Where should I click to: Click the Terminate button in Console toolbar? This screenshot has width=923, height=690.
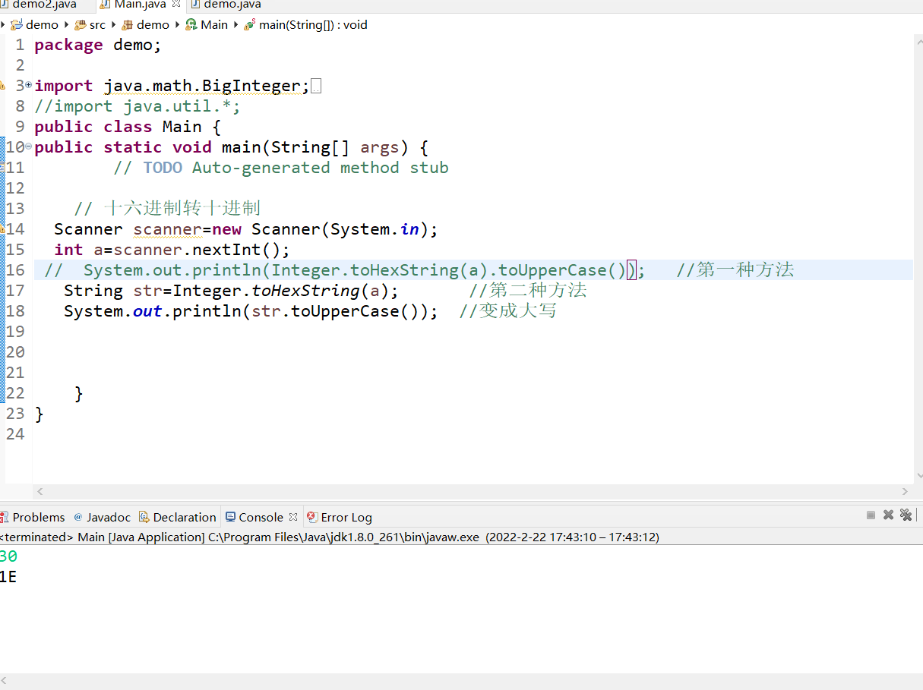point(871,515)
